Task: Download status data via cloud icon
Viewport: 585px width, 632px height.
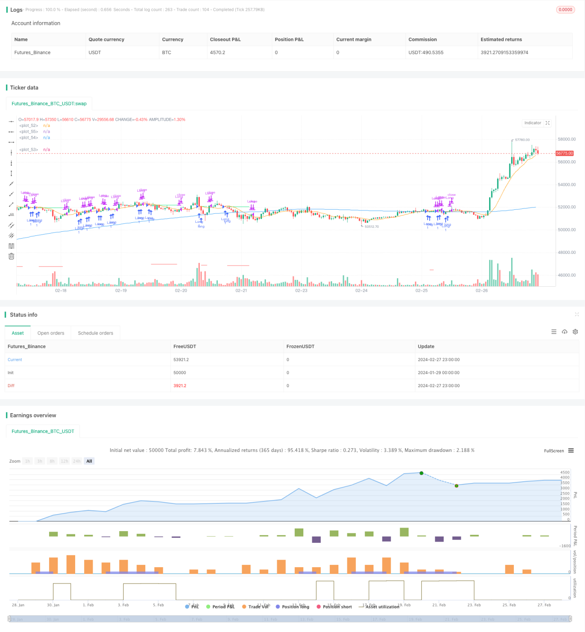Action: [564, 332]
